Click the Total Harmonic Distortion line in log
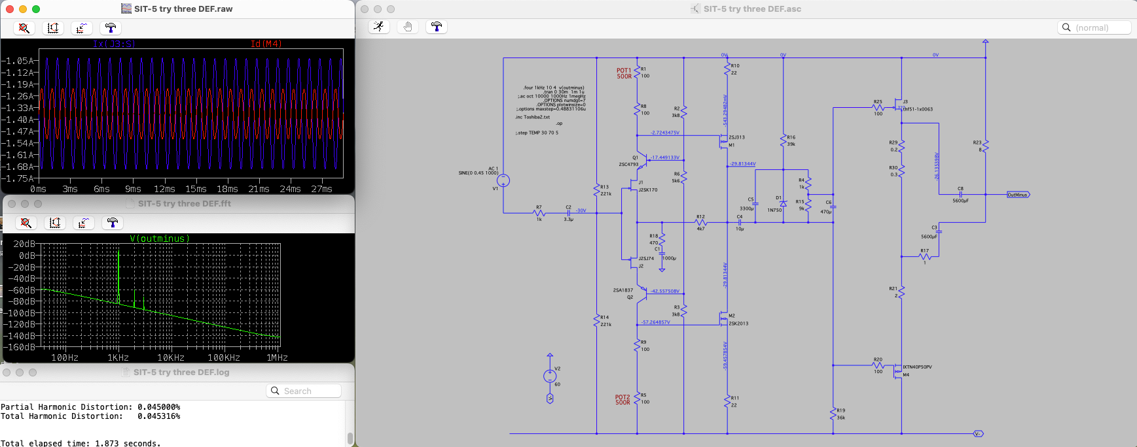Image resolution: width=1137 pixels, height=447 pixels. pyautogui.click(x=90, y=416)
